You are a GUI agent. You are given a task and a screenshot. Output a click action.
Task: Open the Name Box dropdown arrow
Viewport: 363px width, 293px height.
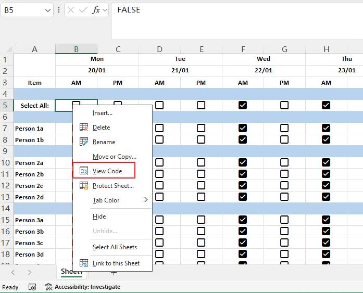(48, 10)
